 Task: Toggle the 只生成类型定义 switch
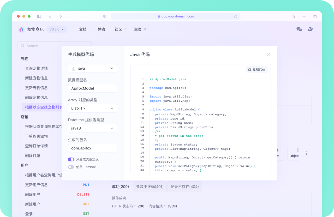coord(71,159)
